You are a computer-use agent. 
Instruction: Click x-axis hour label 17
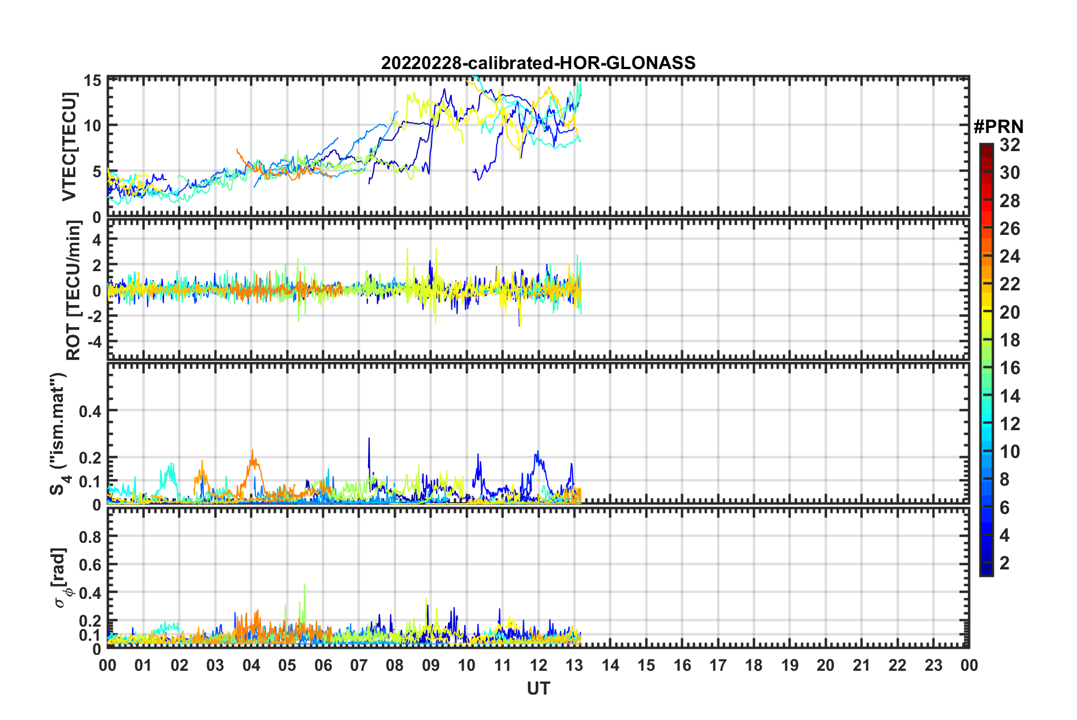tap(718, 665)
